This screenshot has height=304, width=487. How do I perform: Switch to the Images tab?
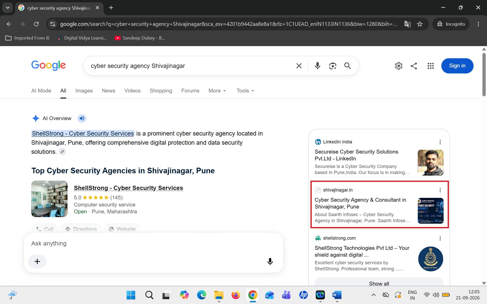point(84,91)
